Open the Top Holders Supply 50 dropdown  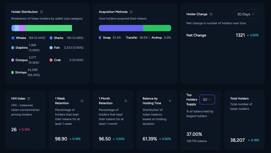[207, 99]
